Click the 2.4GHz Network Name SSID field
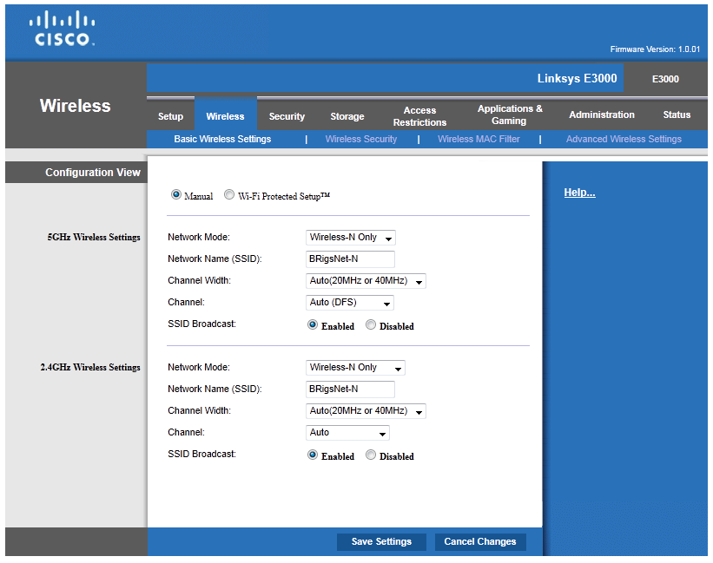The width and height of the screenshot is (713, 563). click(x=350, y=390)
